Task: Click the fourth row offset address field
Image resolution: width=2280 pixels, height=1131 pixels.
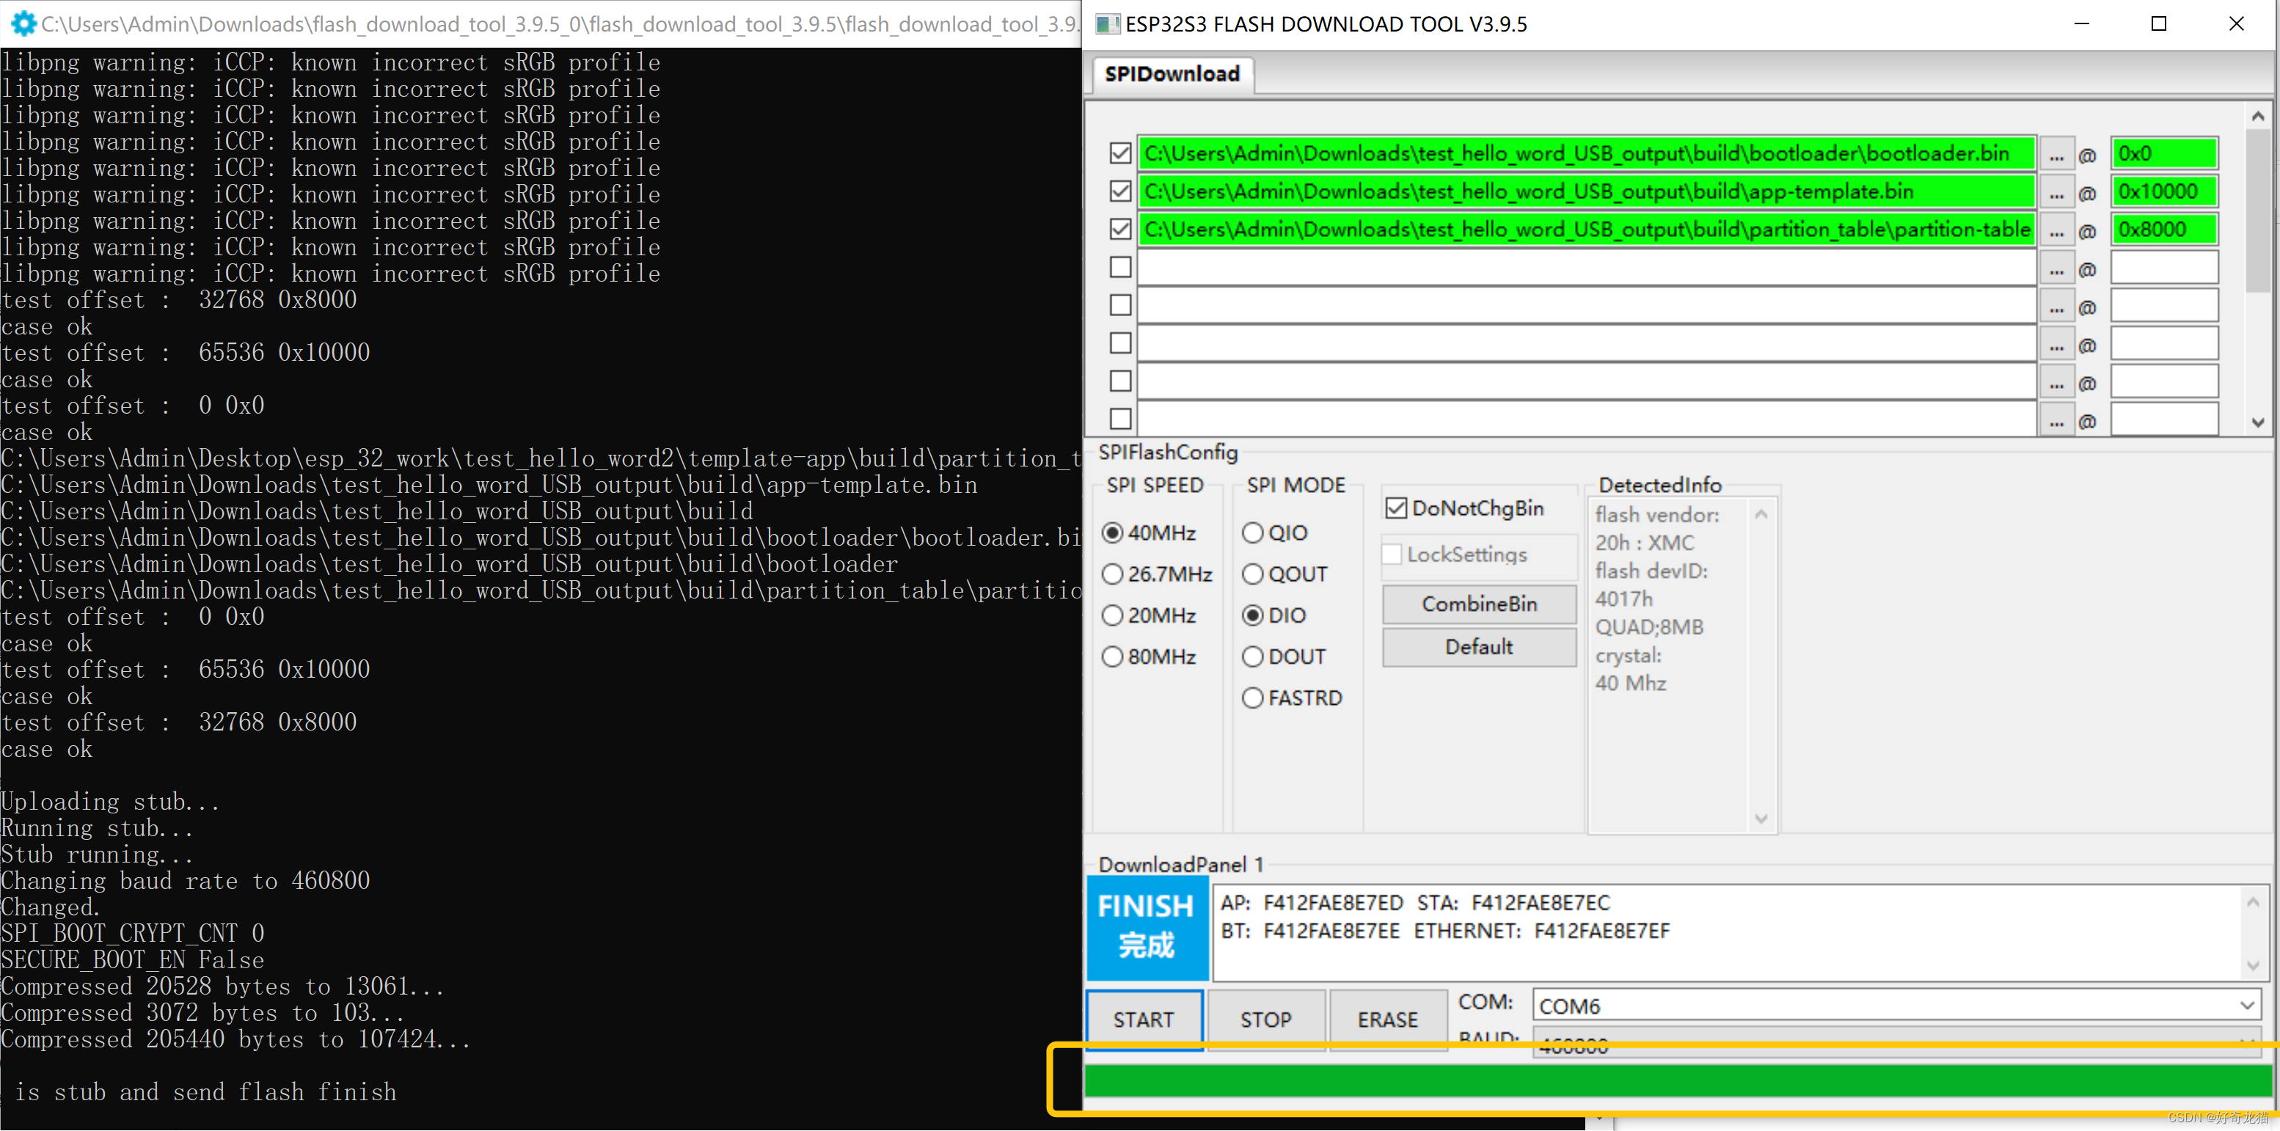Action: coord(2165,268)
